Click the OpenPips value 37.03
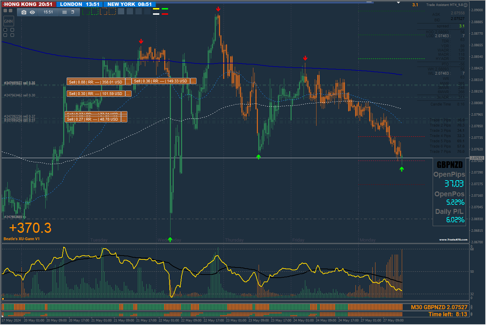Viewport: 486px width, 325px height. click(x=454, y=183)
